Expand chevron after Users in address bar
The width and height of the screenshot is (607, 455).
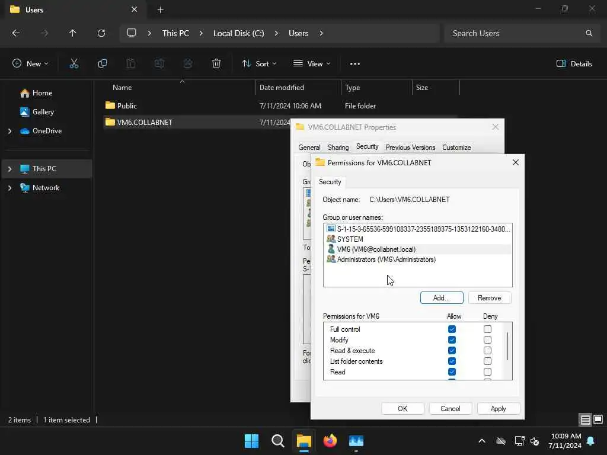pyautogui.click(x=321, y=33)
